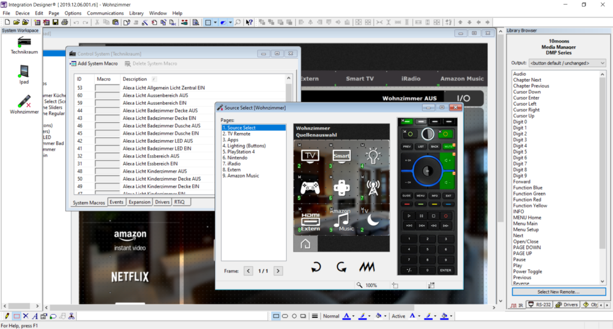Viewport: 613px width, 329px height.
Task: Select the rounded rectangle button shape
Action: [x=285, y=316]
